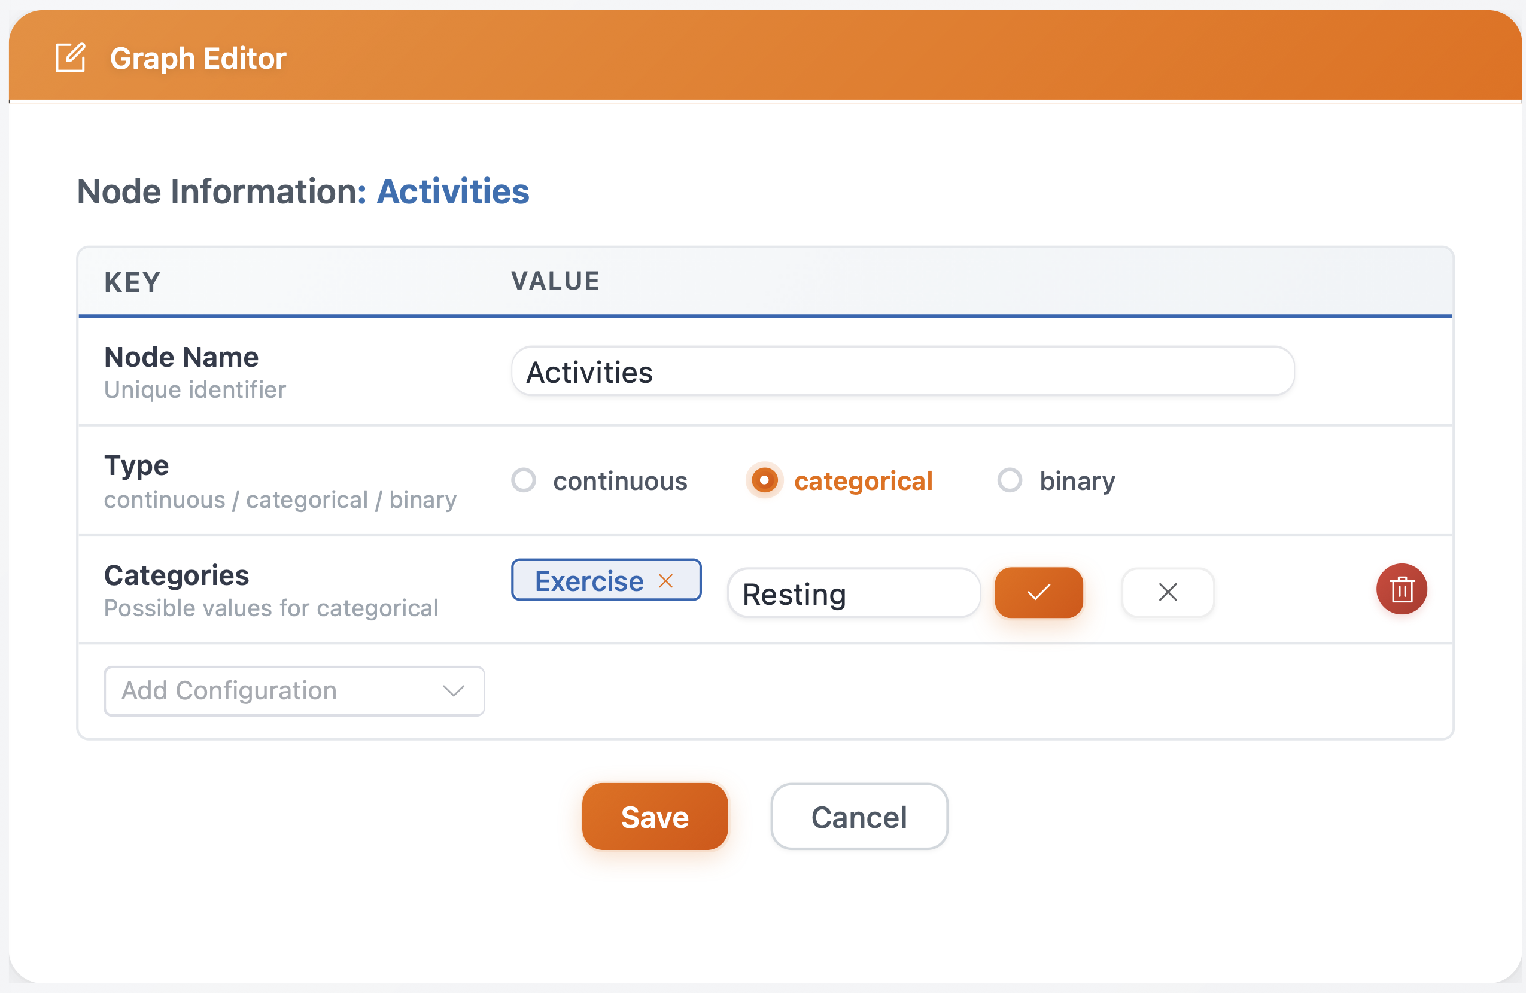Click the Graph Editor header title

[197, 59]
